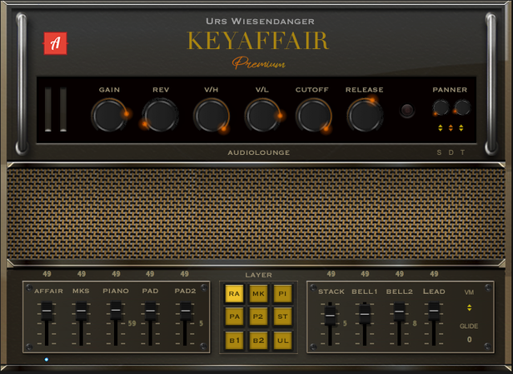Click the MKS volume fader handle
The image size is (513, 374).
coord(81,311)
